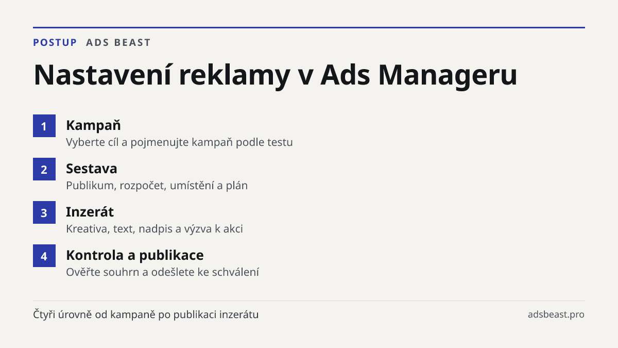Click the 'ADS BEAST' header text

(x=118, y=42)
